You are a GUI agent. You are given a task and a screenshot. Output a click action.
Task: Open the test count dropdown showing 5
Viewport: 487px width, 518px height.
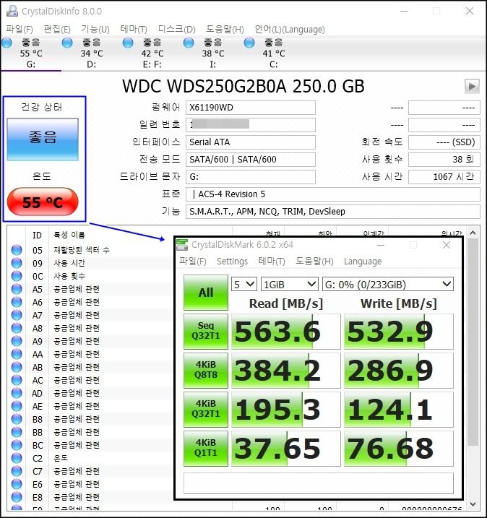tap(243, 284)
